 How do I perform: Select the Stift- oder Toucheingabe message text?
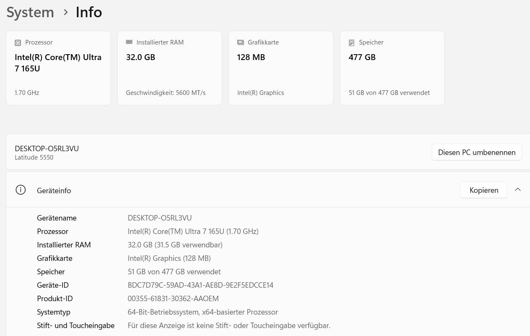[229, 325]
